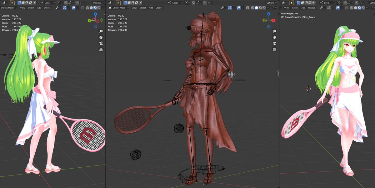Image resolution: width=375 pixels, height=188 pixels.
Task: Activate select tool icon in right viewport
Action: click(x=292, y=3)
